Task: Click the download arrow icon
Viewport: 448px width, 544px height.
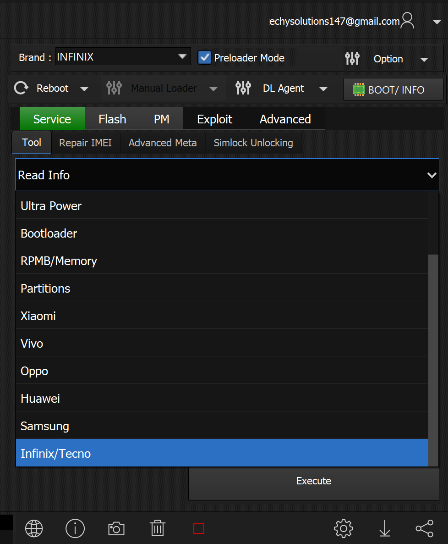Action: [x=385, y=528]
